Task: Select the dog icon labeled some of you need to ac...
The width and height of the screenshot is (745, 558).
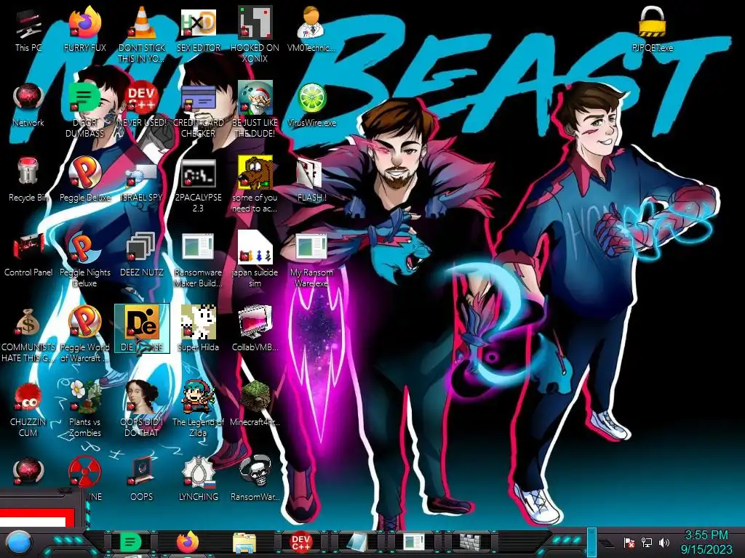Action: [x=255, y=185]
